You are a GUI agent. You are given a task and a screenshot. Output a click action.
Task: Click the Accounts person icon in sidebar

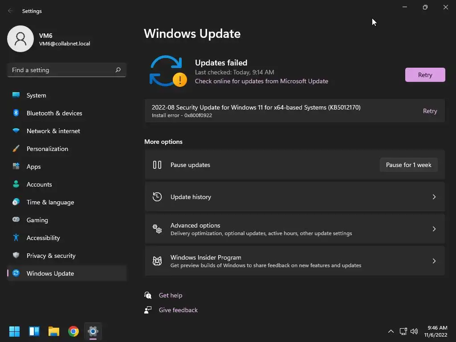point(16,184)
